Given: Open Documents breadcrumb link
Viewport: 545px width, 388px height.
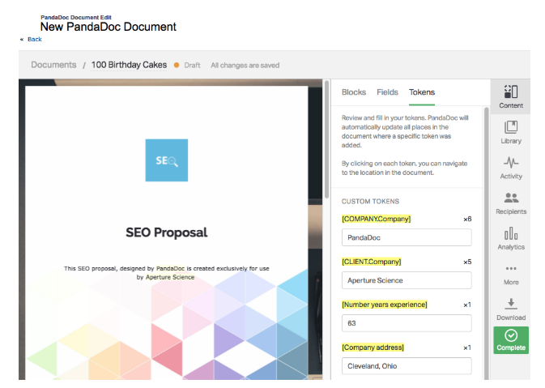Looking at the screenshot, I should click(53, 65).
